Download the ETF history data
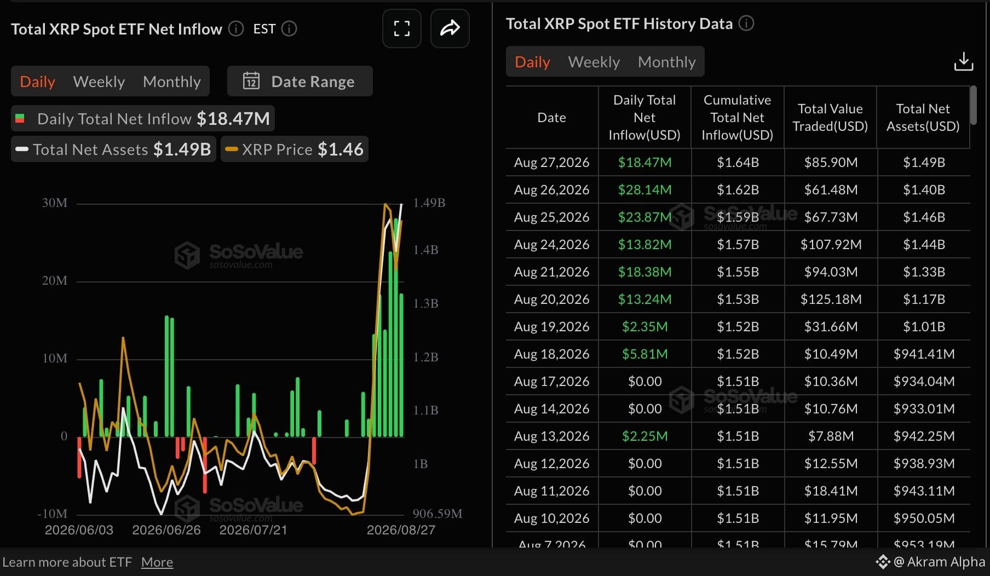Image resolution: width=990 pixels, height=576 pixels. [x=963, y=61]
